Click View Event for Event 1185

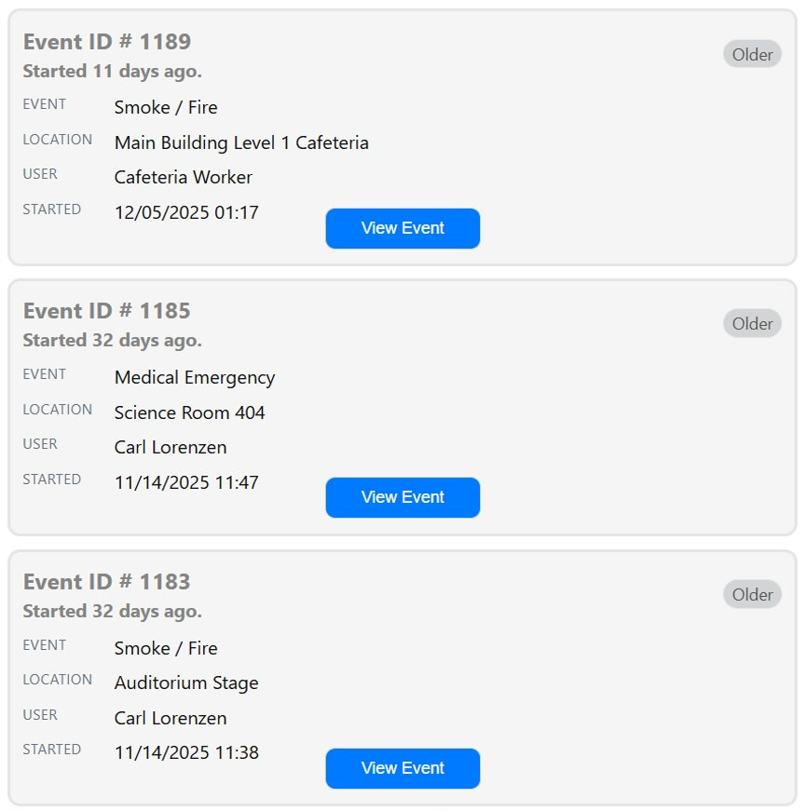click(403, 497)
